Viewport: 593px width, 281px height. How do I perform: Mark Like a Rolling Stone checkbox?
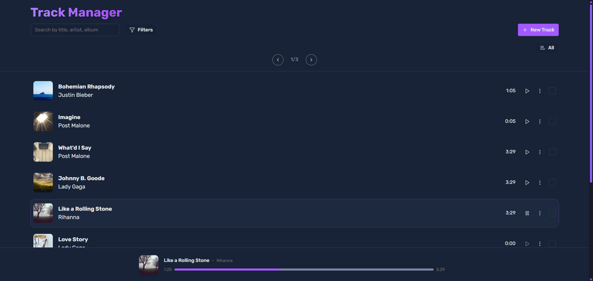(552, 213)
